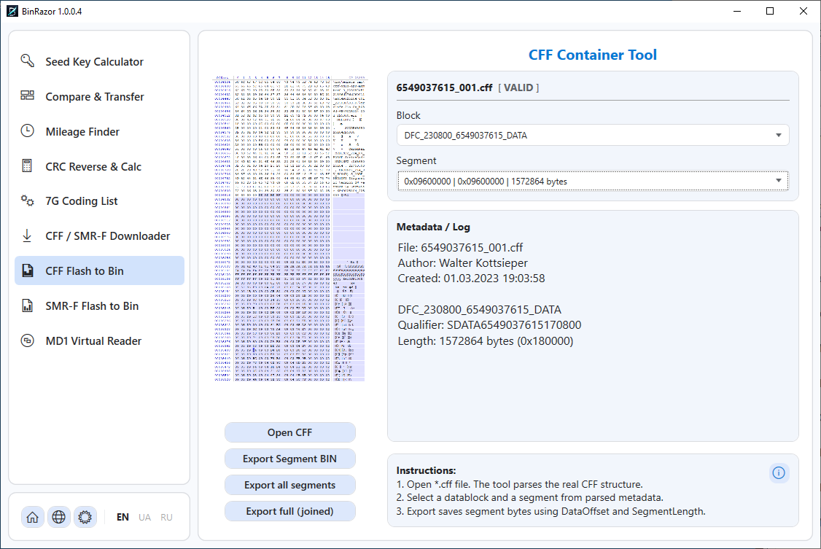The image size is (821, 549).
Task: Click 'Created: 01.03.2023 19:03:58' log line
Action: [471, 279]
